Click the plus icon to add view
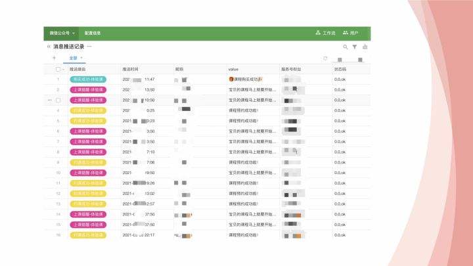This screenshot has height=266, width=473. (53, 58)
